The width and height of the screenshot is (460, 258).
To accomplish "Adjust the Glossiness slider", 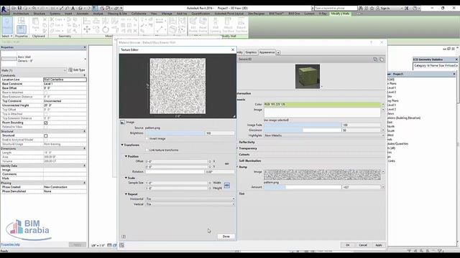I will pyautogui.click(x=303, y=130).
